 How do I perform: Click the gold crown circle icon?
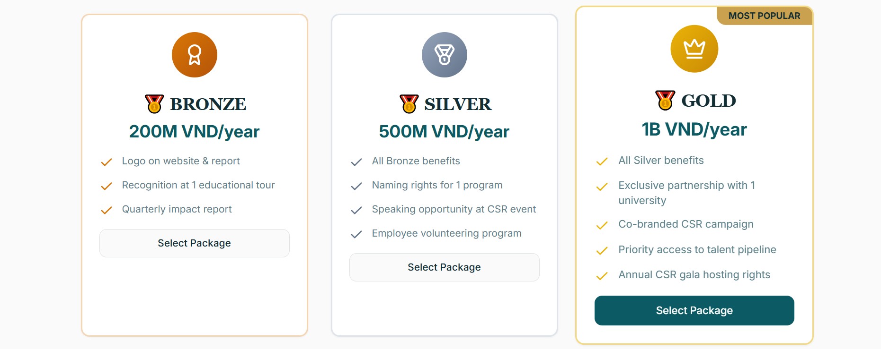click(694, 49)
